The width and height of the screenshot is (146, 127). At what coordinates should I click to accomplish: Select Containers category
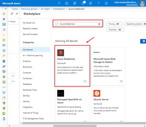click(27, 78)
